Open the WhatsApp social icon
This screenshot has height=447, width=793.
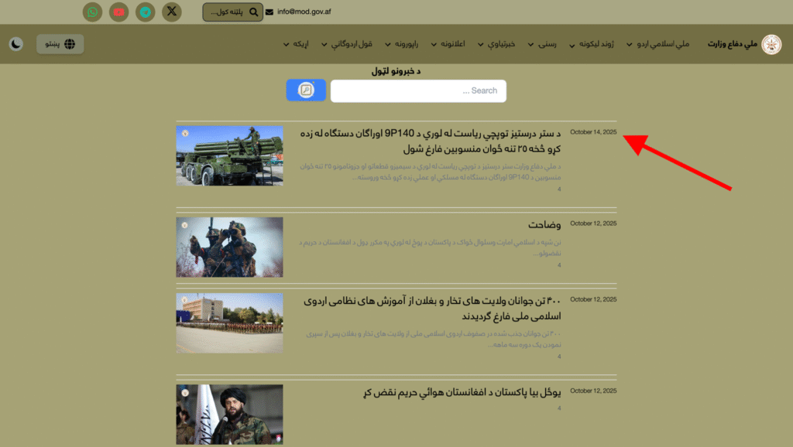click(x=93, y=12)
